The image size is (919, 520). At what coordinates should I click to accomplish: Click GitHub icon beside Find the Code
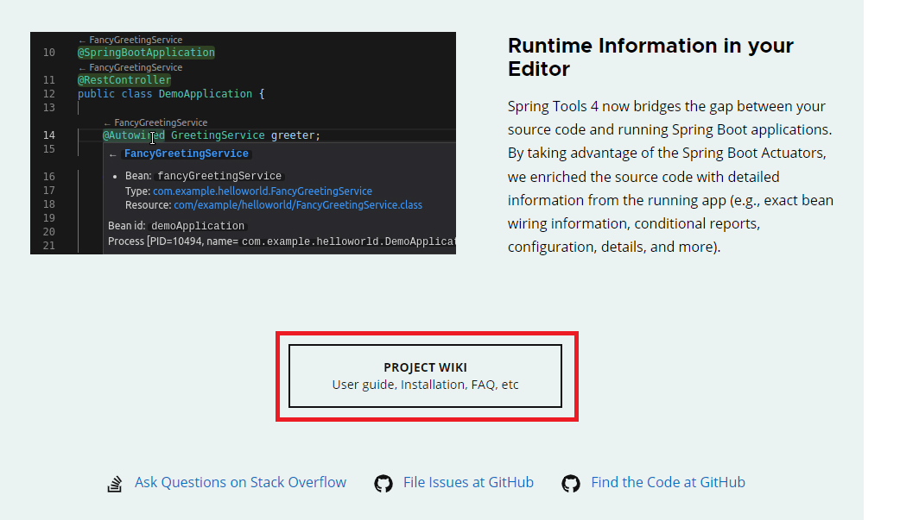click(x=571, y=484)
